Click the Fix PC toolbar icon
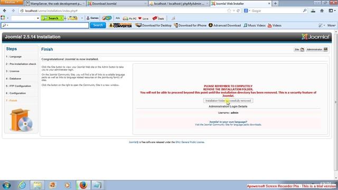Viewport: 338px width, 190px height. [x=129, y=18]
